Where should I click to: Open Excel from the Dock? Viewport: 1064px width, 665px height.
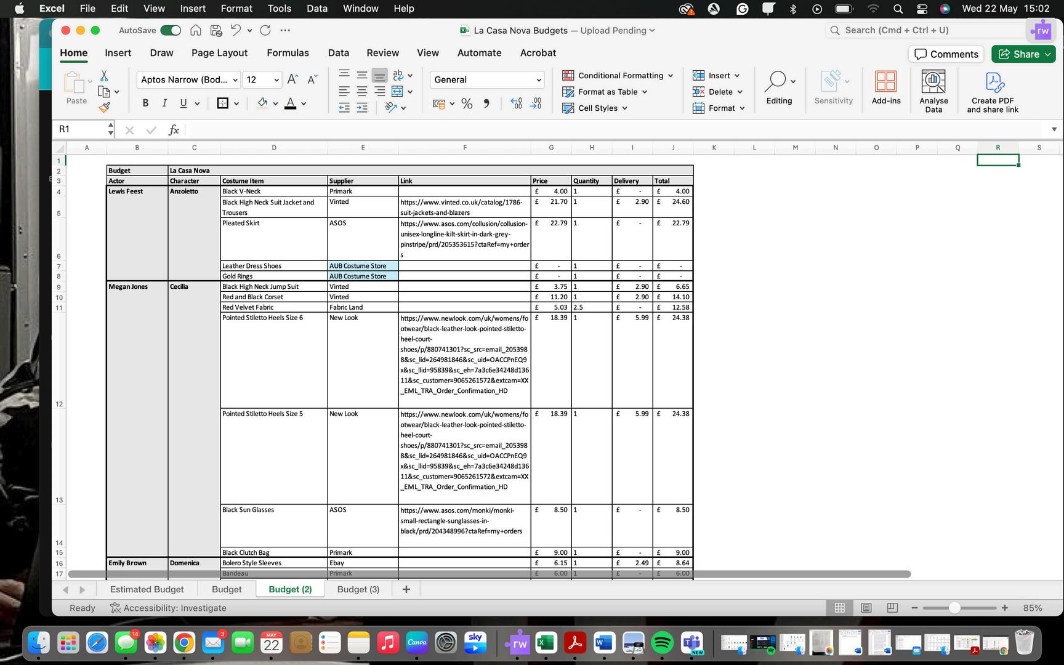point(546,643)
